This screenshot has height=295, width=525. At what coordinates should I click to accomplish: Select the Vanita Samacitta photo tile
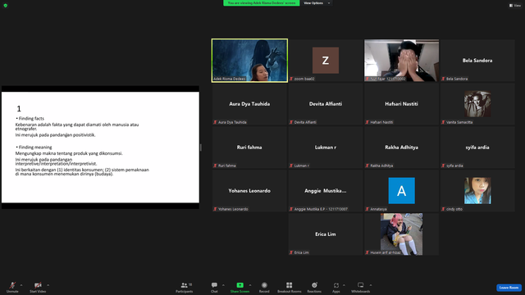(x=477, y=104)
